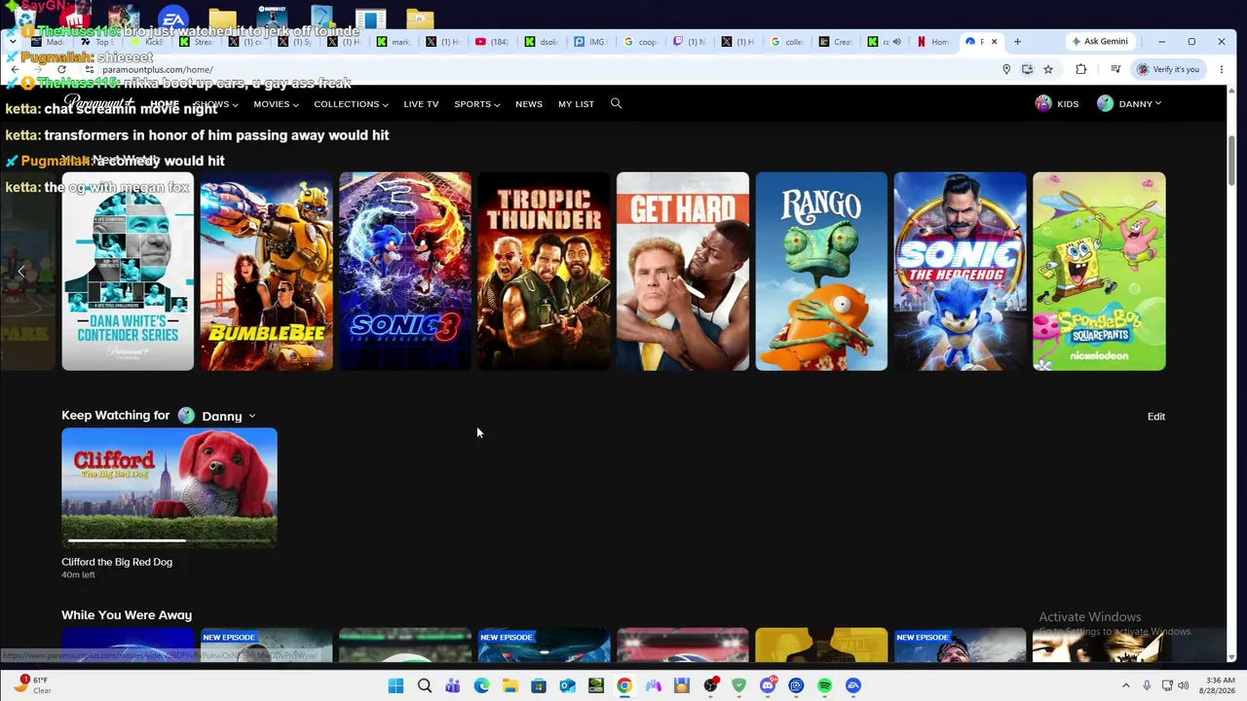Open My List
The width and height of the screenshot is (1247, 701).
coord(576,104)
